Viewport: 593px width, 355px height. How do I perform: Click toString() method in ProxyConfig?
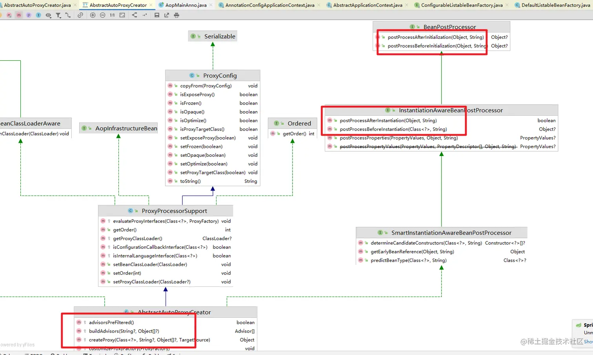213,181
